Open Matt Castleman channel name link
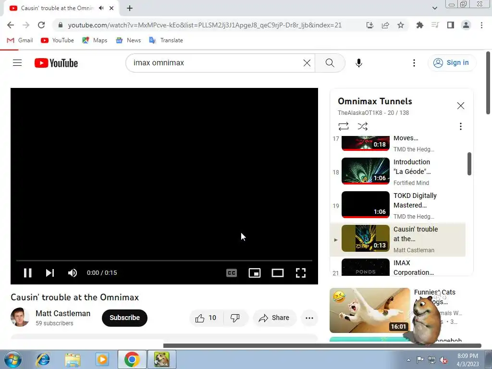Image resolution: width=492 pixels, height=369 pixels. tap(63, 313)
